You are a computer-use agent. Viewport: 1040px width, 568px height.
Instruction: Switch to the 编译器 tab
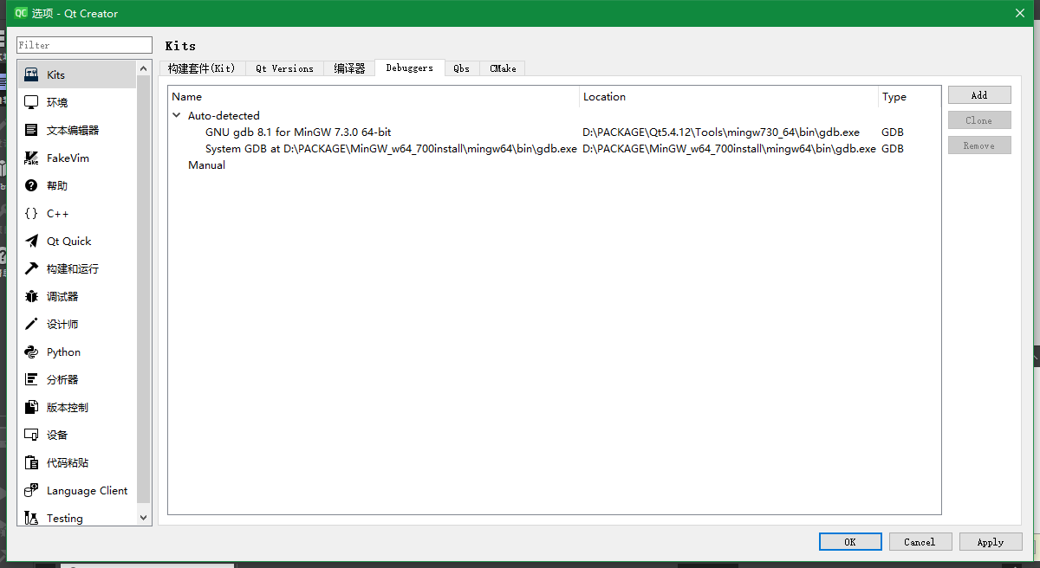click(349, 68)
